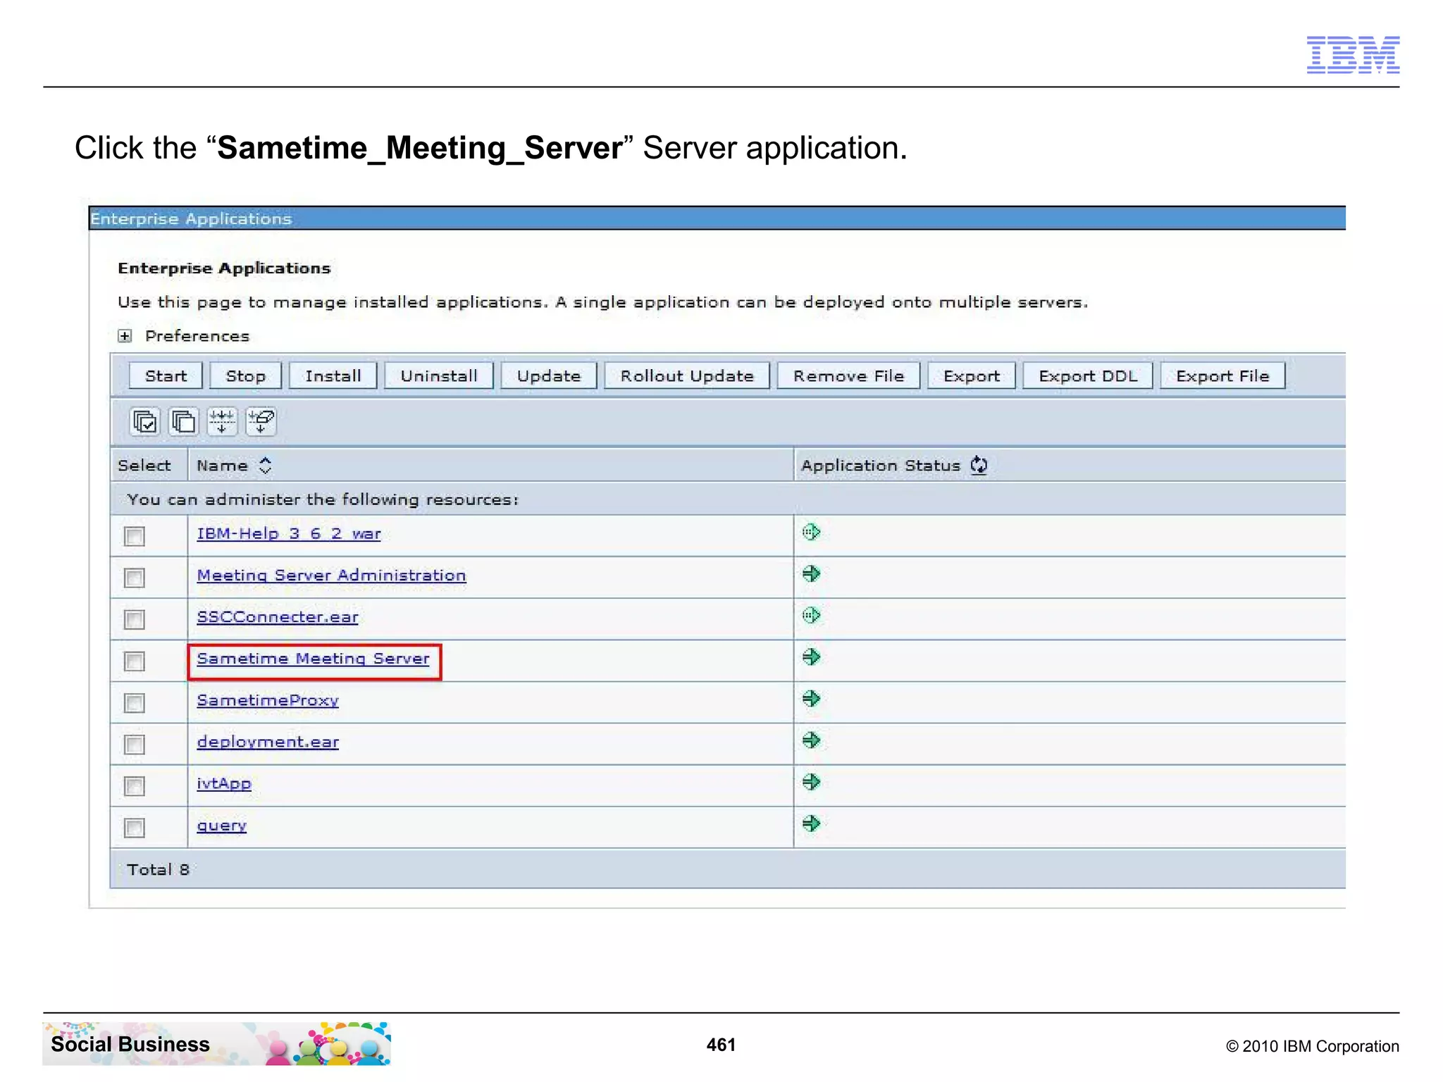
Task: Click the IBM logo
Action: (x=1353, y=55)
